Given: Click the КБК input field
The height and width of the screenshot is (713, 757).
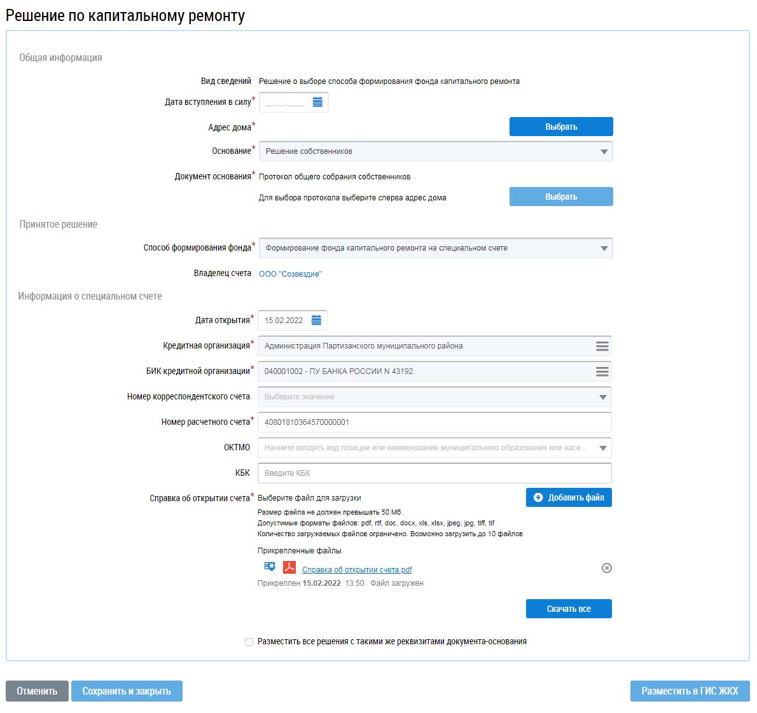Looking at the screenshot, I should 434,473.
